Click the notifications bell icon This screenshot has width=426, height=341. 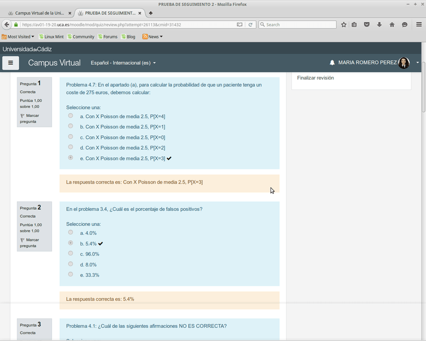click(x=332, y=63)
